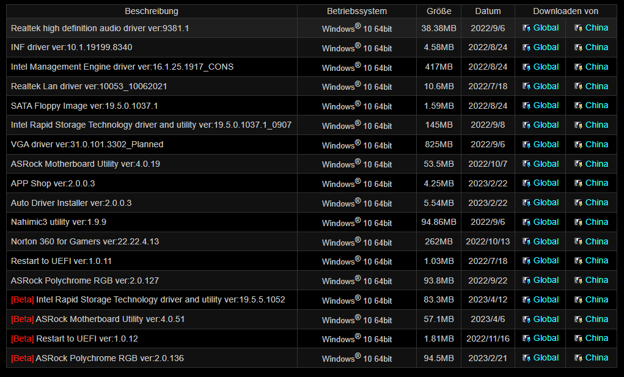Click Global download icon for Realtek Lan driver
624x377 pixels.
[x=526, y=86]
